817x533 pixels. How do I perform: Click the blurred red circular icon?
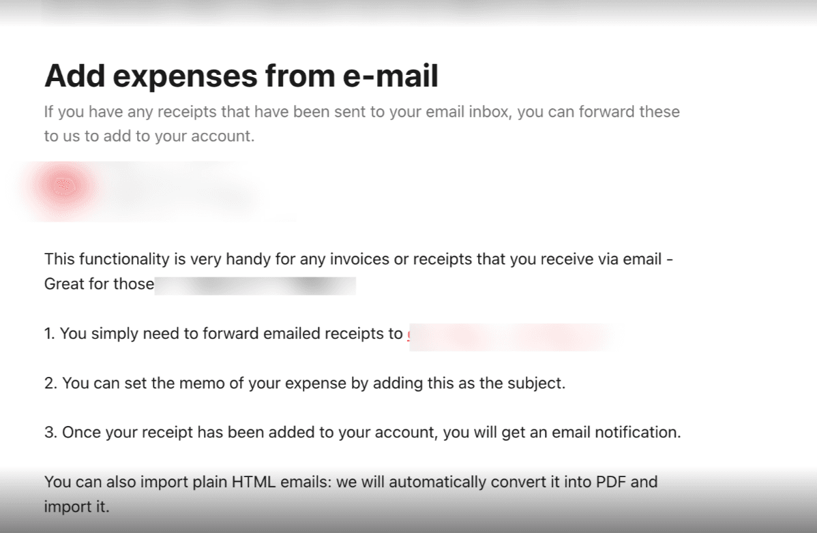click(x=63, y=185)
